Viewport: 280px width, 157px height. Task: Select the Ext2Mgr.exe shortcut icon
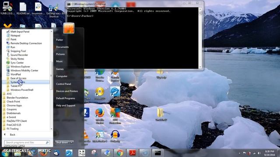coord(54,10)
